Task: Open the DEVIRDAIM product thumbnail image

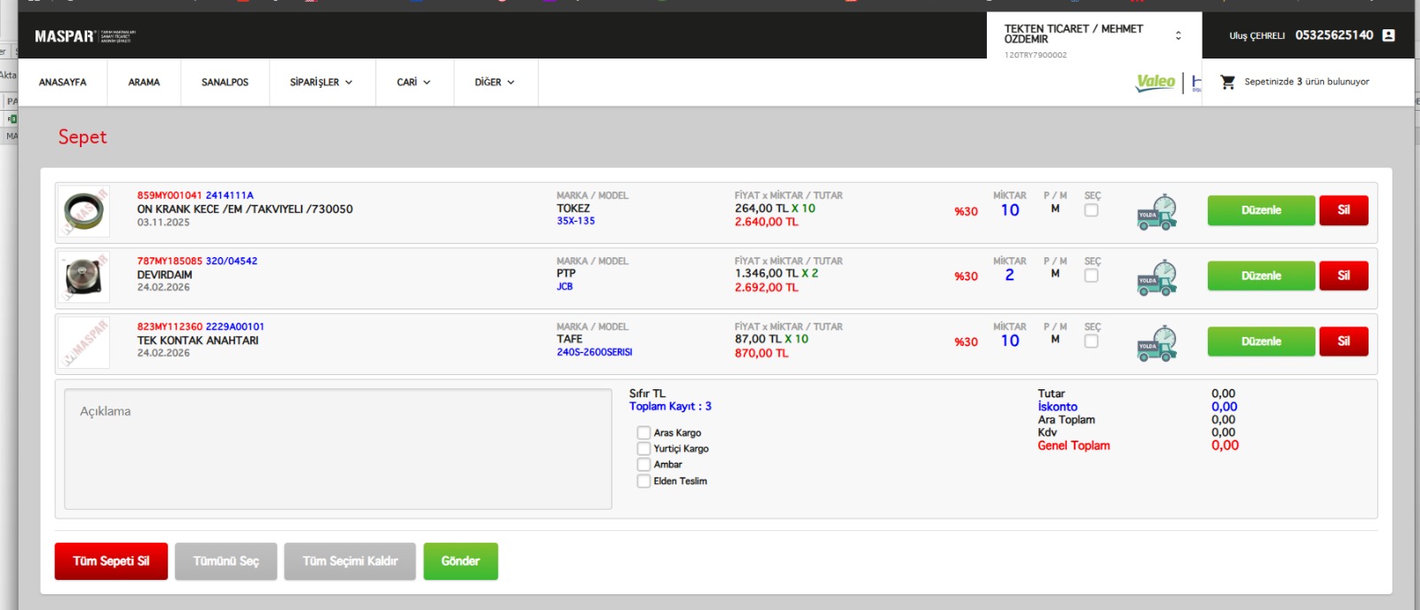Action: point(83,278)
